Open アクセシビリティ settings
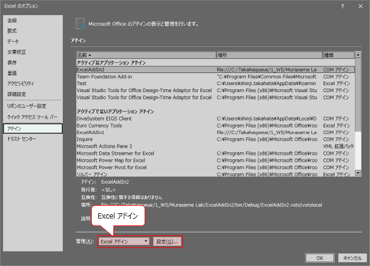 (33, 83)
